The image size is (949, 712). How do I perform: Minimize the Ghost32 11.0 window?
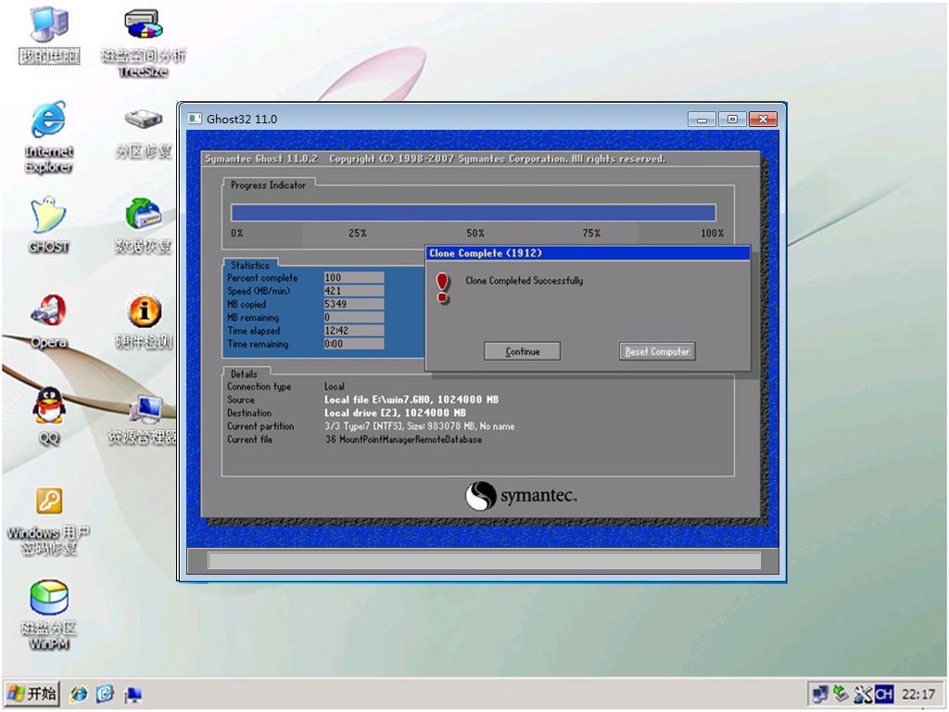tap(702, 120)
